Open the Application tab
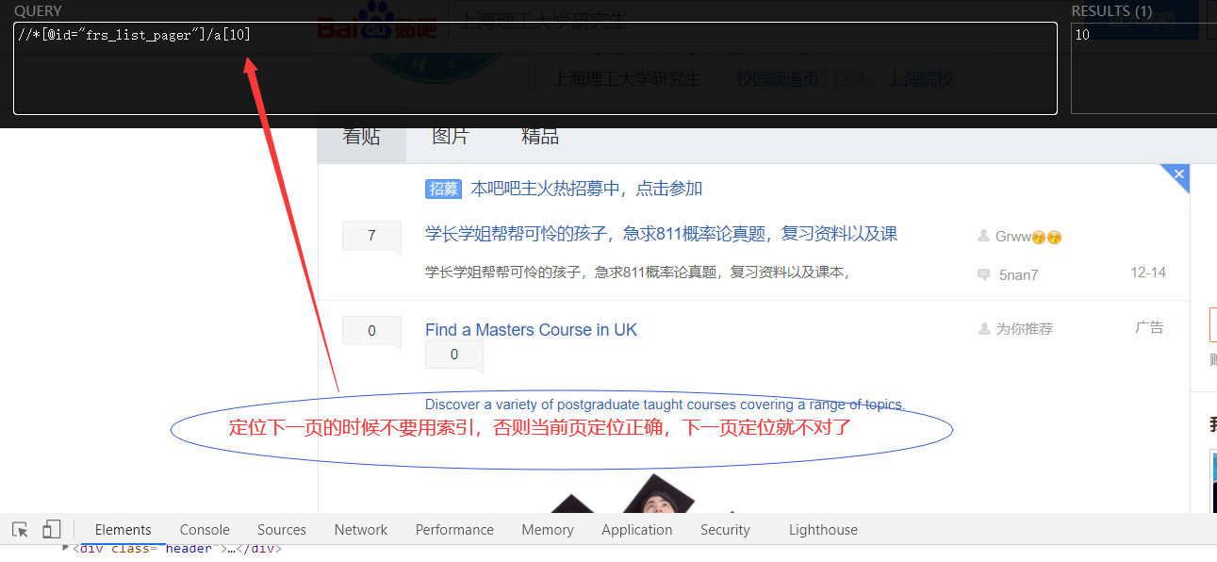 [637, 529]
